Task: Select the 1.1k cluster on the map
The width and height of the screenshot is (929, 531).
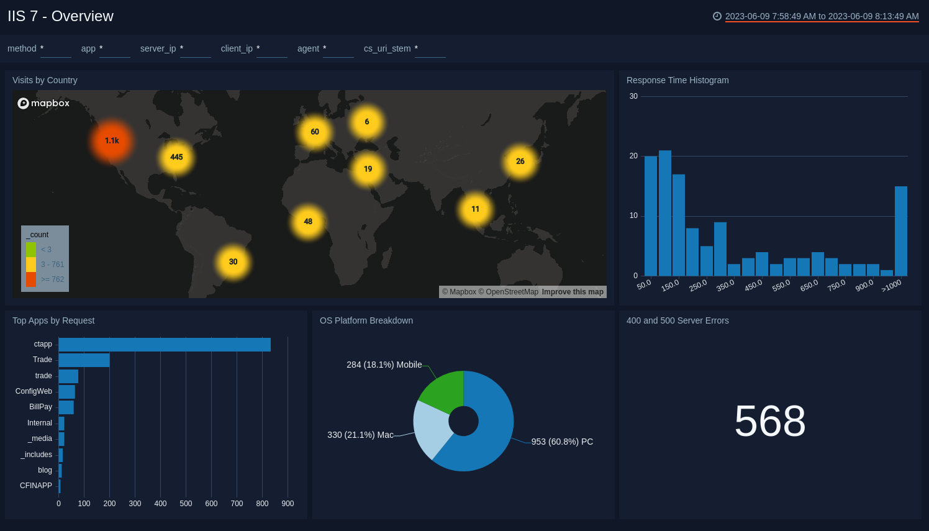Action: coord(112,141)
